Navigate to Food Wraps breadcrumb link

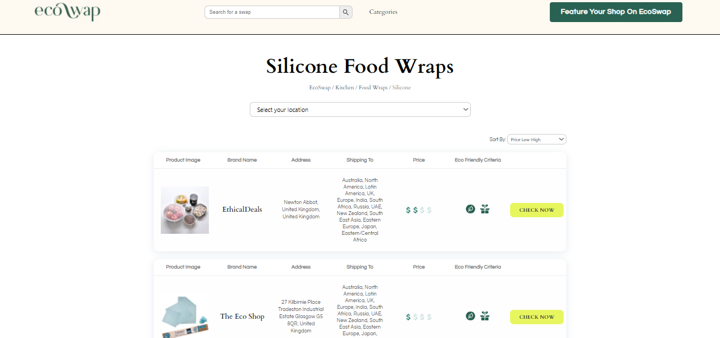373,88
